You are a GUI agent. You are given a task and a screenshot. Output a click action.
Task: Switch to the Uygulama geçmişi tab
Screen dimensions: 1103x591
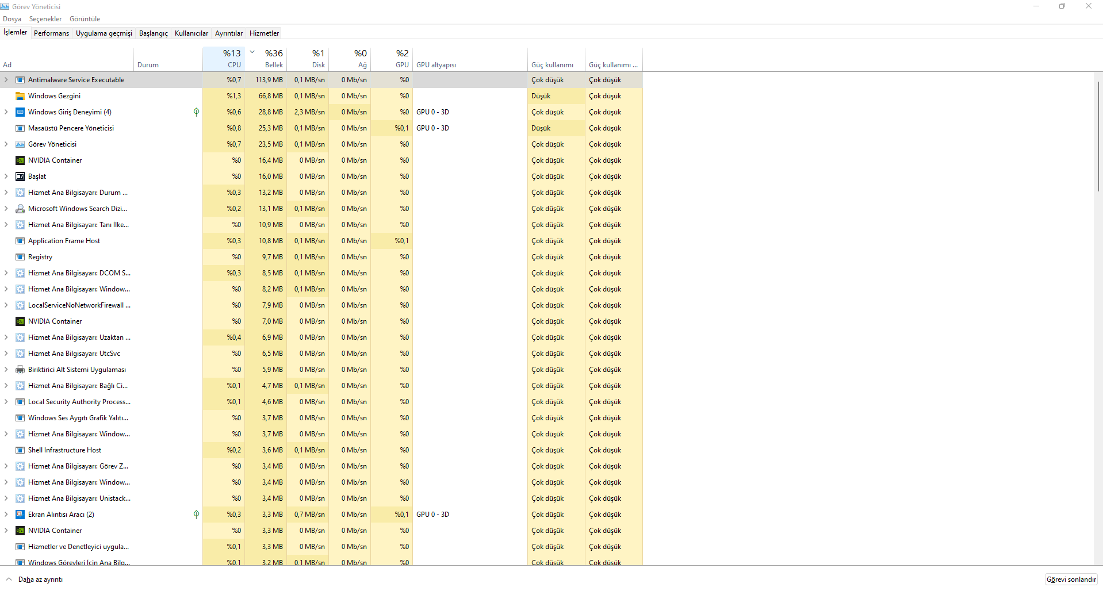pos(104,33)
